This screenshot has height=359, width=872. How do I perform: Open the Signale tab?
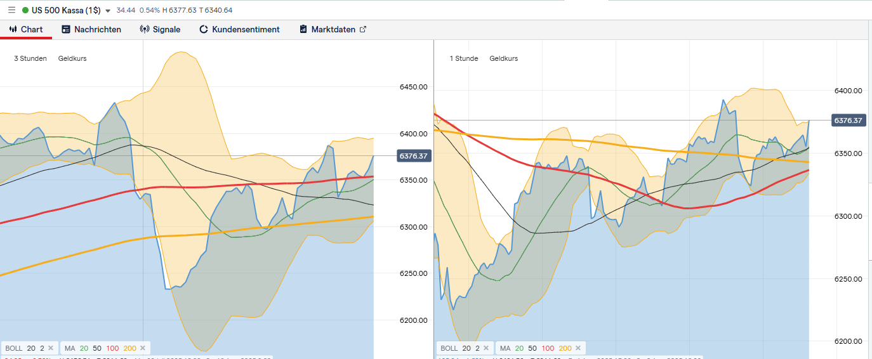(160, 29)
